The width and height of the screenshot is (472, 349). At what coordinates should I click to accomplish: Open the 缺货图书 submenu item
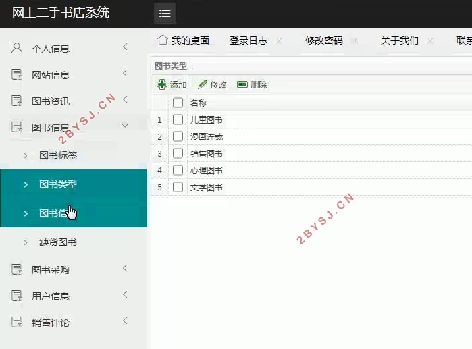tap(58, 242)
